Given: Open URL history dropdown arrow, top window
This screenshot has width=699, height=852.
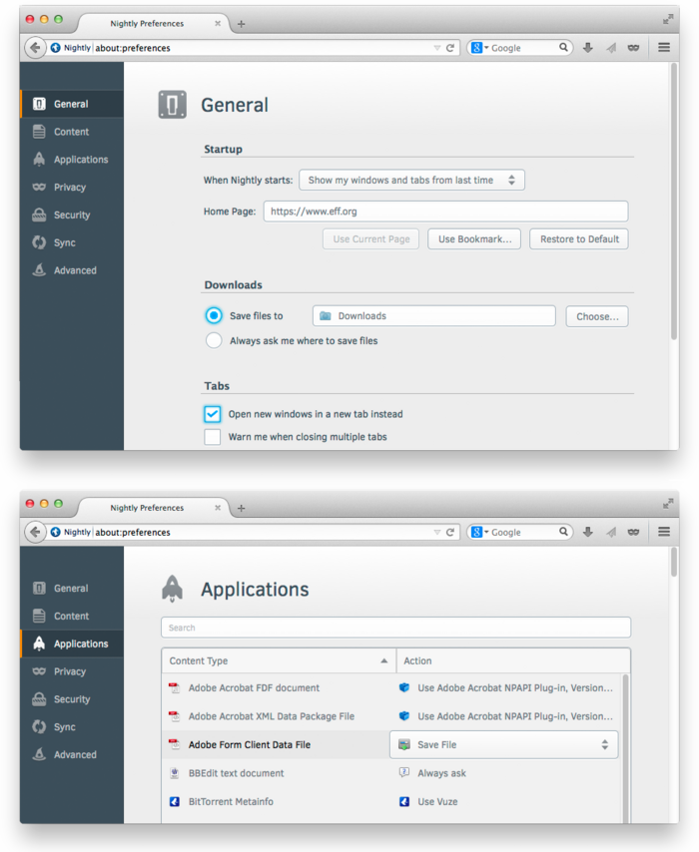Looking at the screenshot, I should tap(436, 48).
